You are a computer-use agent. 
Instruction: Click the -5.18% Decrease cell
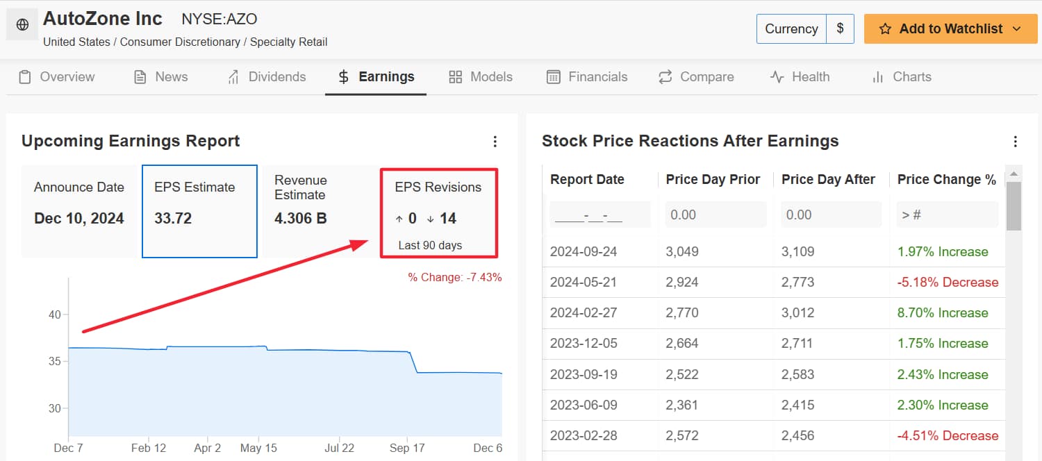click(948, 283)
